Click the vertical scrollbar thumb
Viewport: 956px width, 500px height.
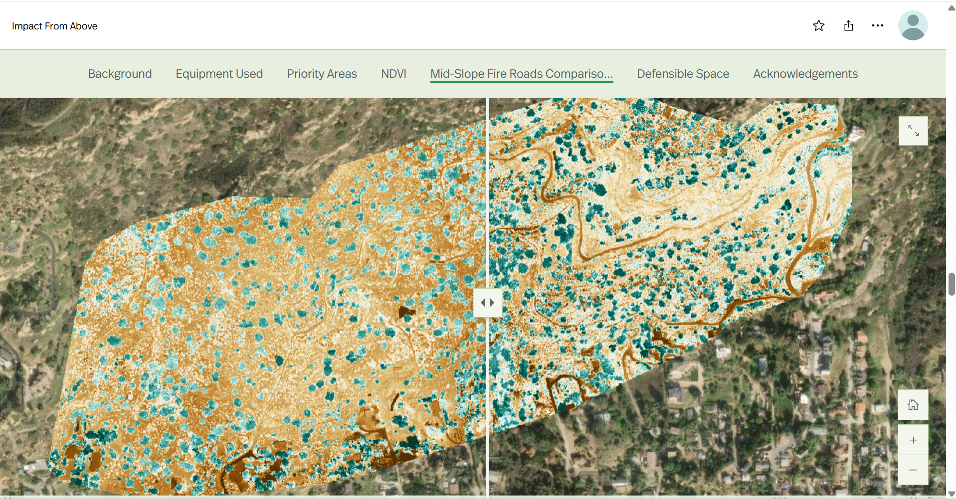(x=951, y=284)
